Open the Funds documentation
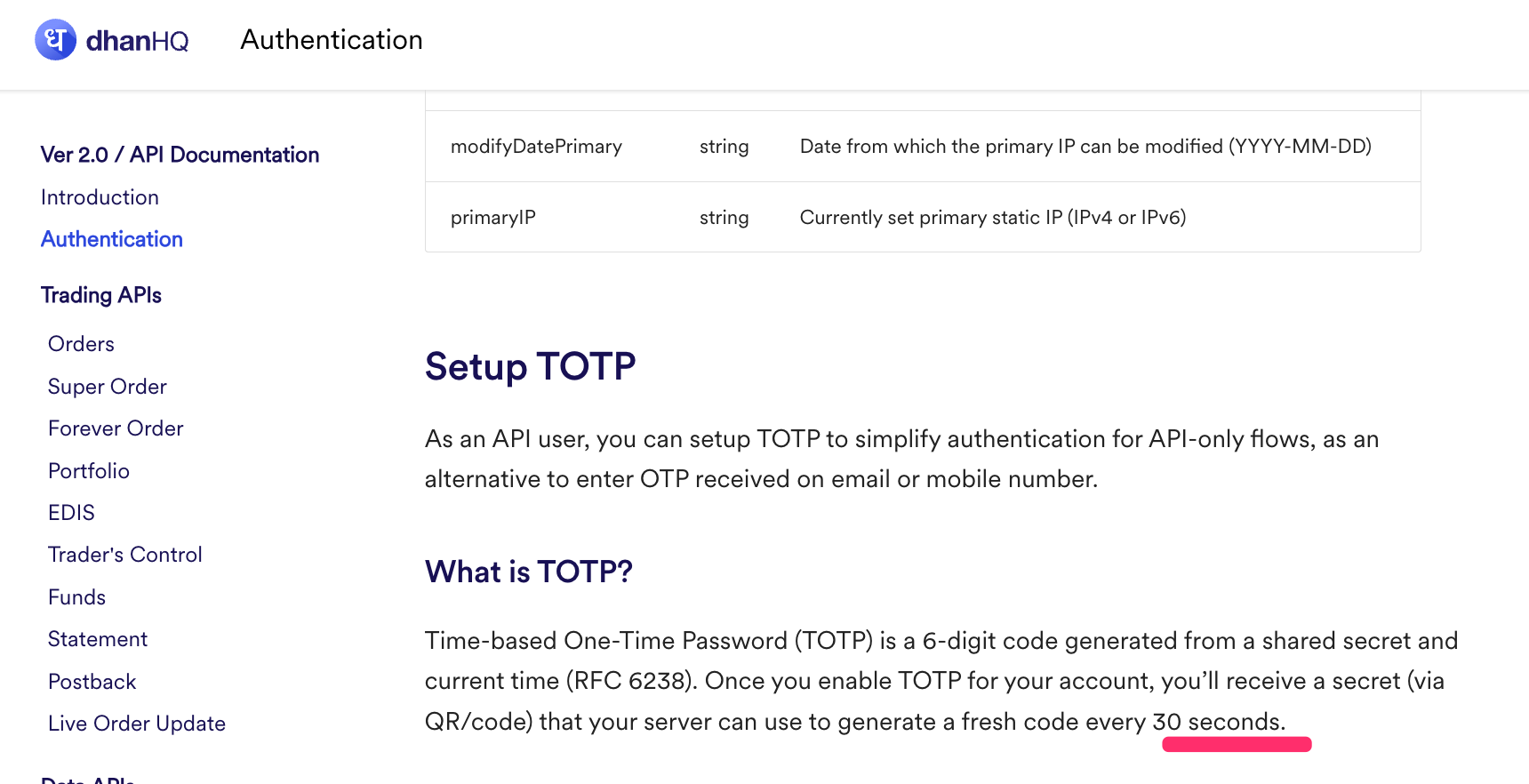 pyautogui.click(x=77, y=597)
